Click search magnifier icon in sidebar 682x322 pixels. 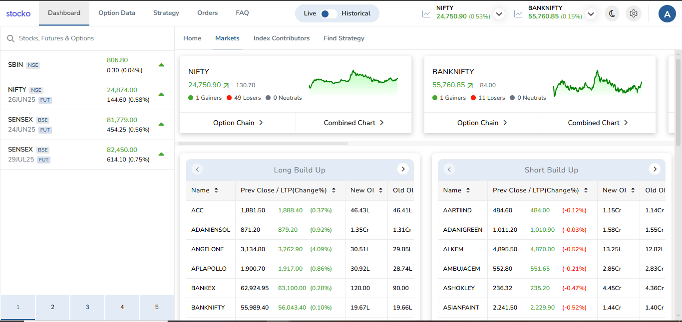point(10,38)
